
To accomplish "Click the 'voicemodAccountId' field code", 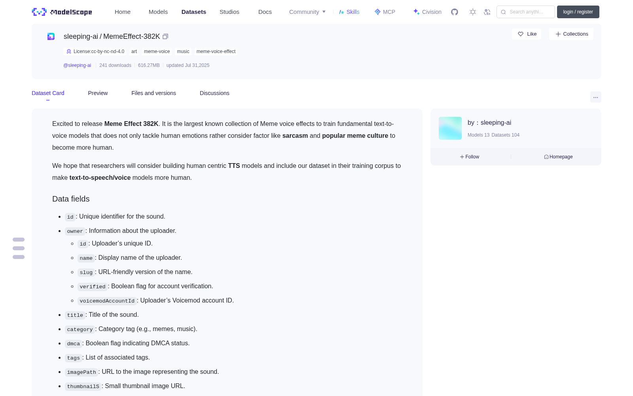I will tap(107, 301).
